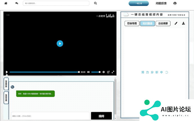Click the chat panel scrollbar thumb

click(x=115, y=97)
